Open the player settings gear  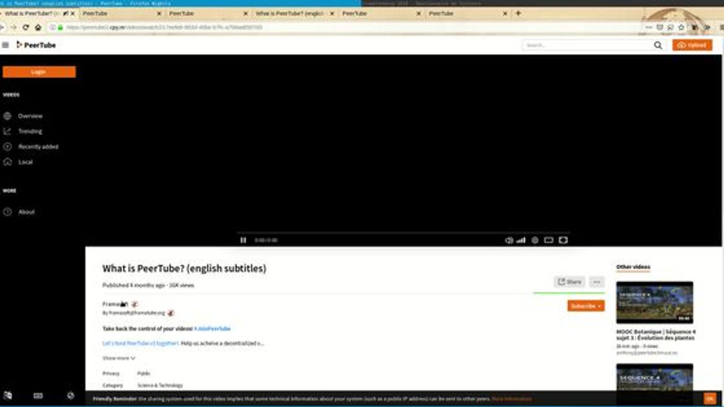535,240
